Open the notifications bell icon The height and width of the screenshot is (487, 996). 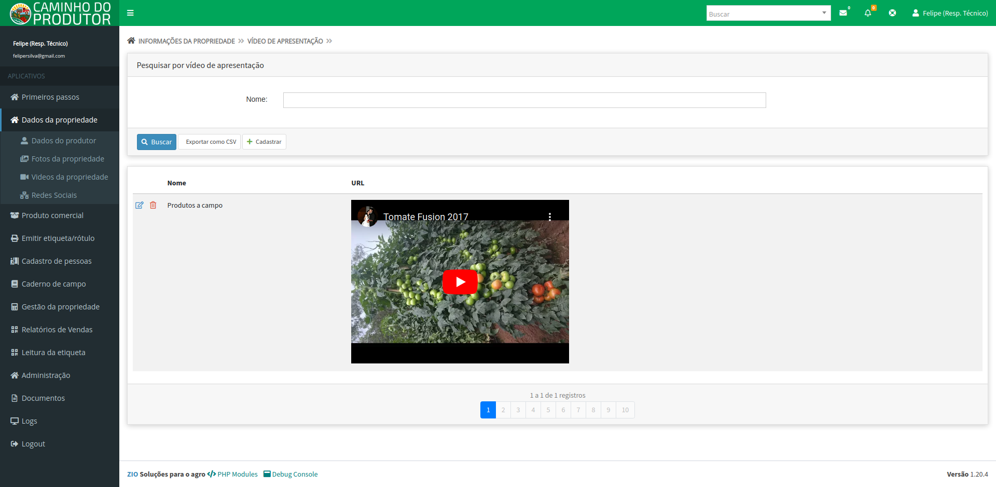coord(868,13)
